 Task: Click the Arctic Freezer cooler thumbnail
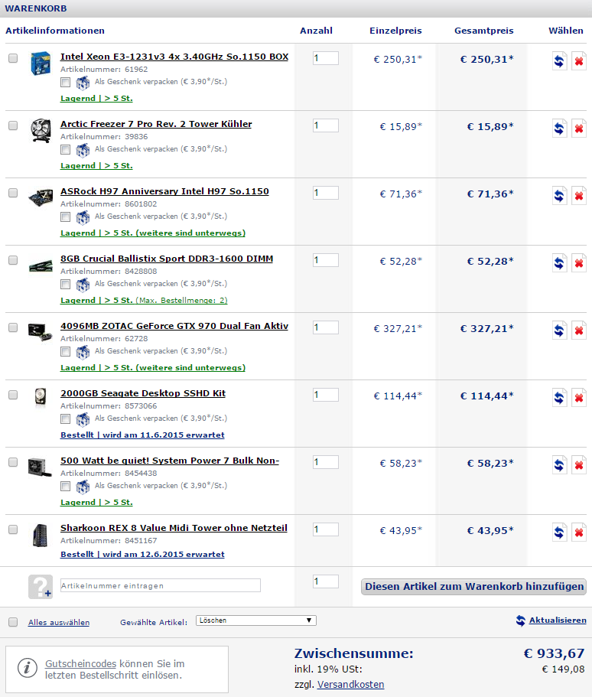[x=41, y=131]
